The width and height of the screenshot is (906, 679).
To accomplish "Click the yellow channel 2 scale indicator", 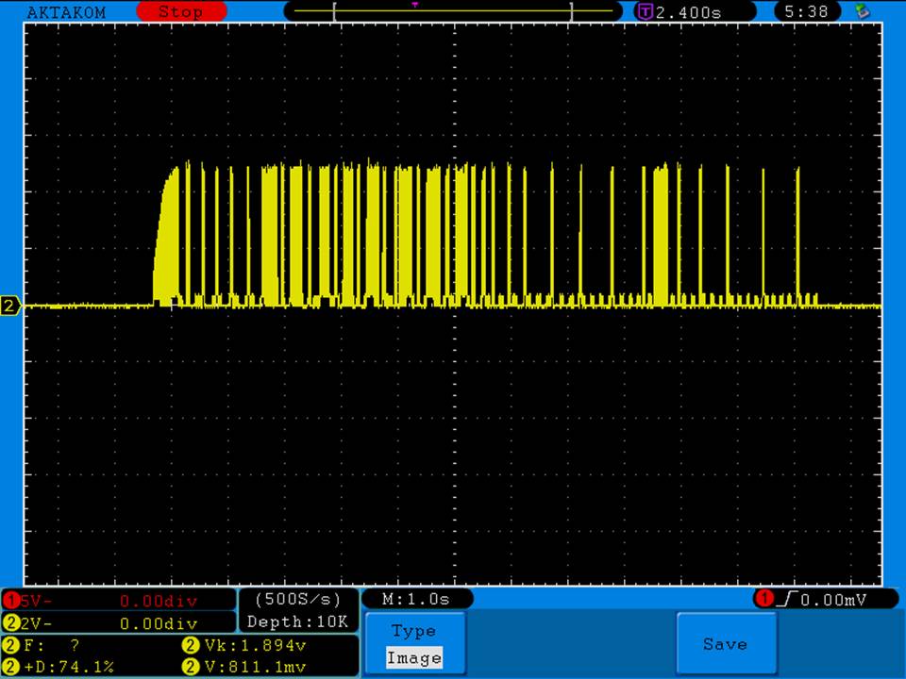I will pos(11,623).
